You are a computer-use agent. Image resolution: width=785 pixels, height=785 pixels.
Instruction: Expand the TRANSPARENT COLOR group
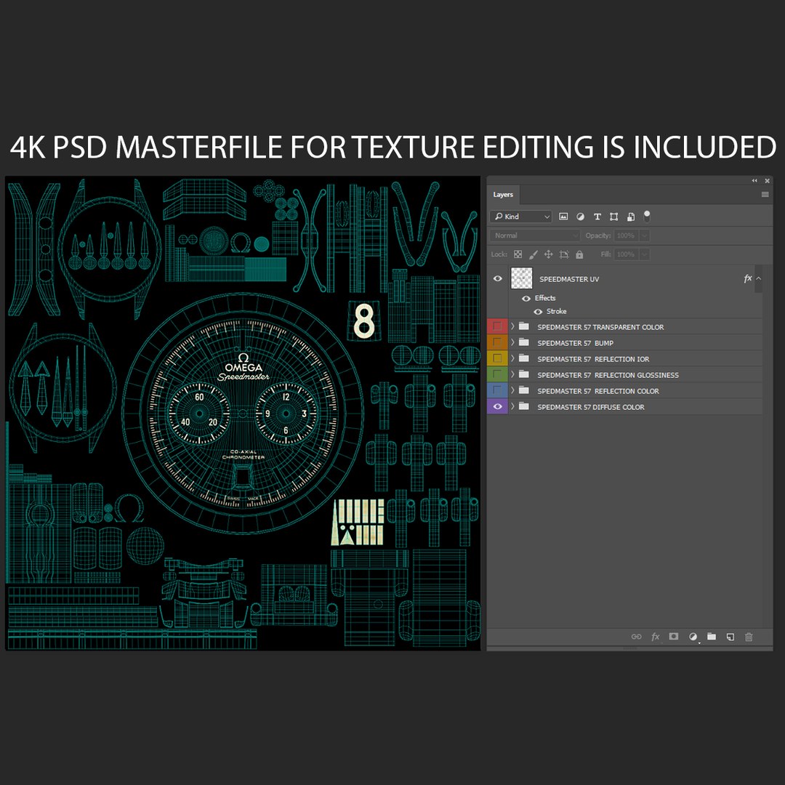click(512, 326)
